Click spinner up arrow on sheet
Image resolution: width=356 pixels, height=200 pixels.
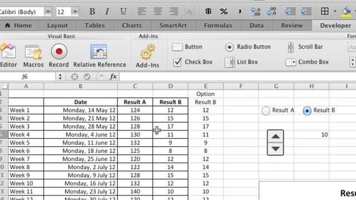click(275, 137)
